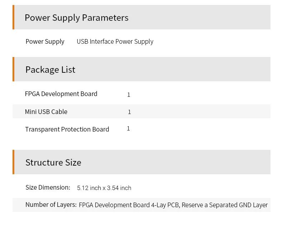Click the orange bar beside Power Supply Parameters
Image resolution: width=283 pixels, height=228 pixels.
click(x=14, y=18)
